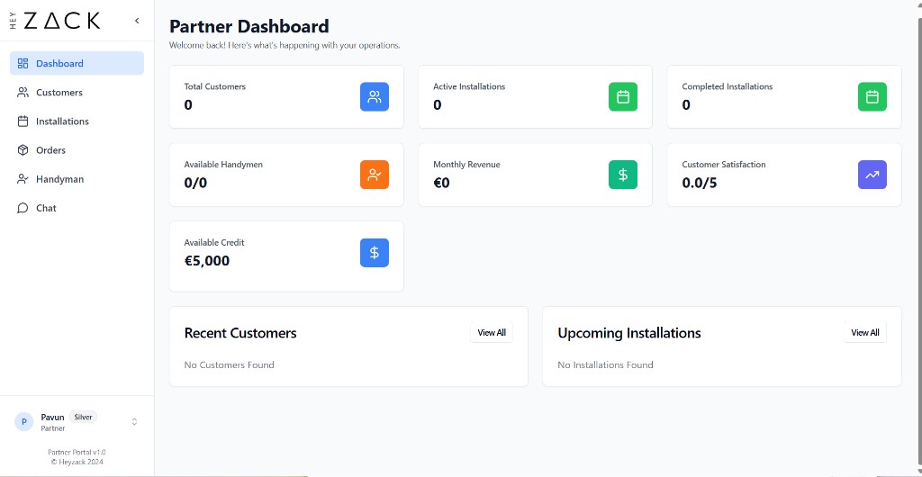Click the Total Customers value 0
Viewport: 922px width, 477px height.
click(x=188, y=105)
